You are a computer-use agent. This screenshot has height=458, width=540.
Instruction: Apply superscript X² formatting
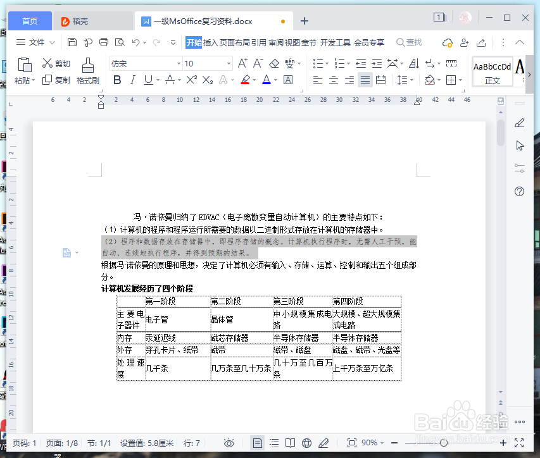pos(191,80)
